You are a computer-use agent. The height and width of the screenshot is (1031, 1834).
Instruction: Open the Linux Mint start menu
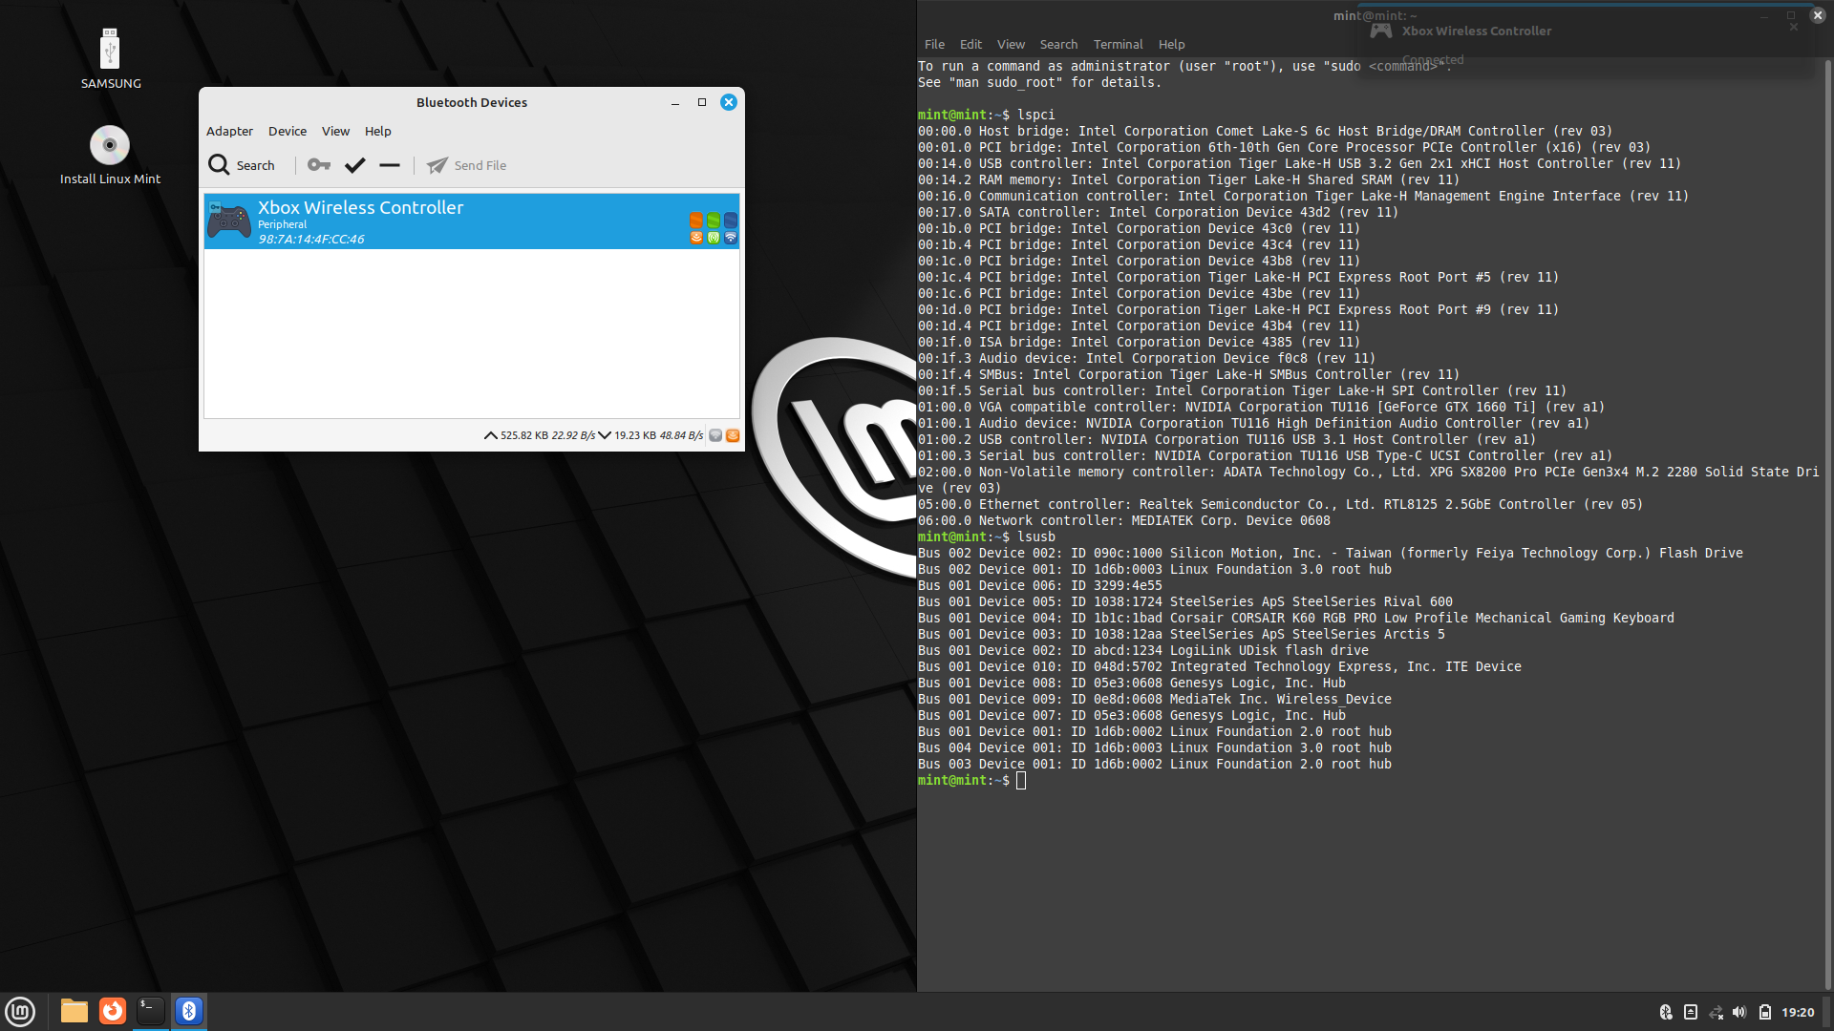[20, 1011]
